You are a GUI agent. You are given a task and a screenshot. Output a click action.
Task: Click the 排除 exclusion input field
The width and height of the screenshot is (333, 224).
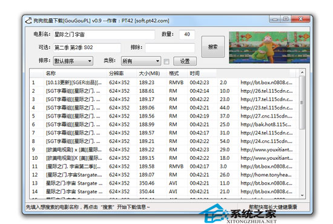click(x=170, y=48)
